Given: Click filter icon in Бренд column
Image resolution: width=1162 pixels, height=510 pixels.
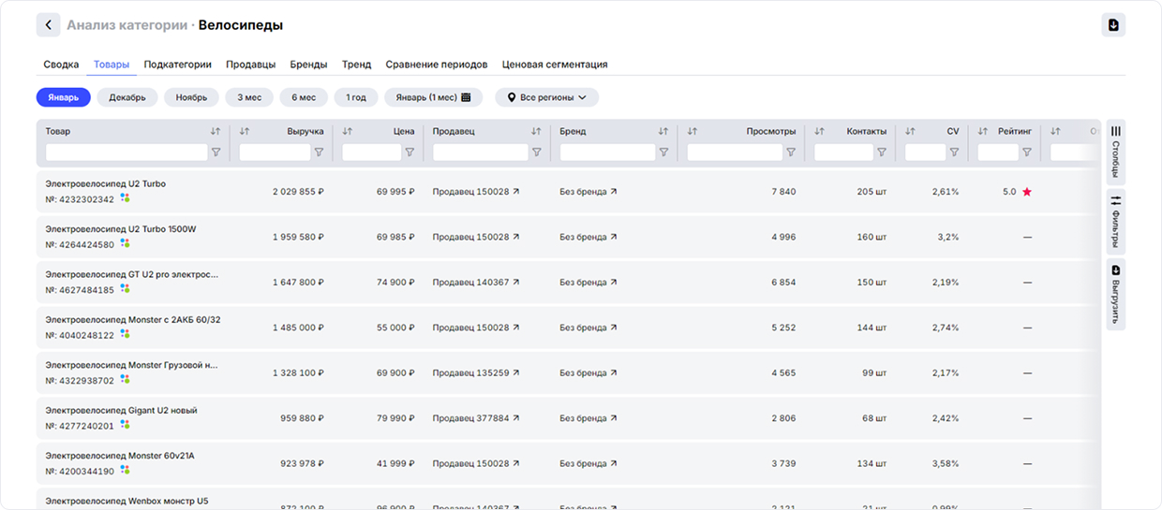Looking at the screenshot, I should [663, 153].
